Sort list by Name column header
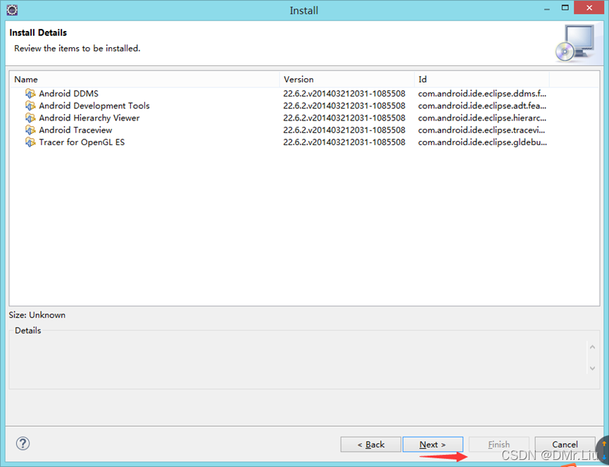This screenshot has height=467, width=609. coord(144,80)
